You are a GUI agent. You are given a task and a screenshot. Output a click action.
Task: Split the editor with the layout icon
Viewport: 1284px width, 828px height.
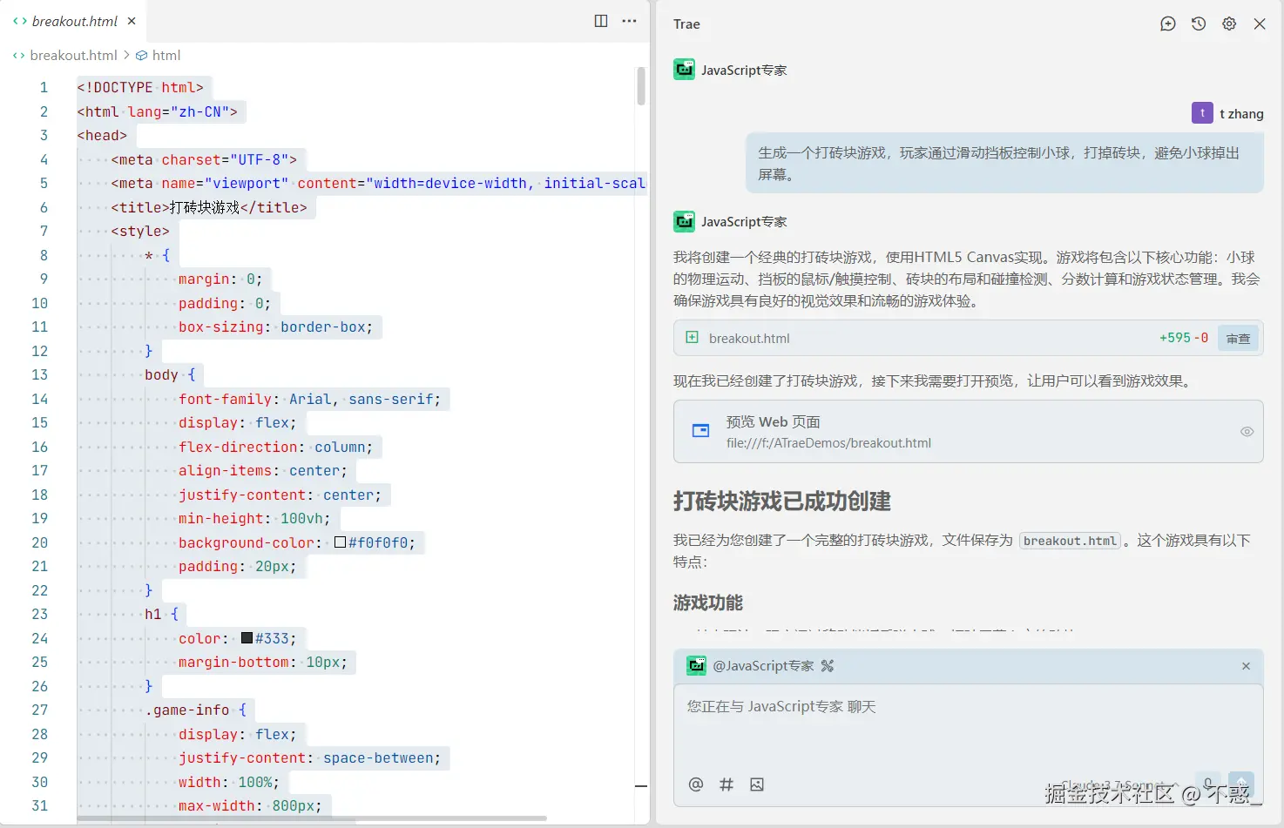[x=601, y=21]
